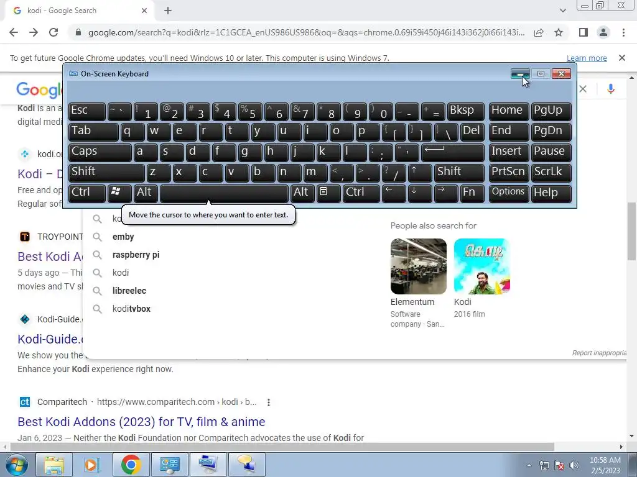This screenshot has width=637, height=477.
Task: Choose the emby search suggestion
Action: point(123,237)
